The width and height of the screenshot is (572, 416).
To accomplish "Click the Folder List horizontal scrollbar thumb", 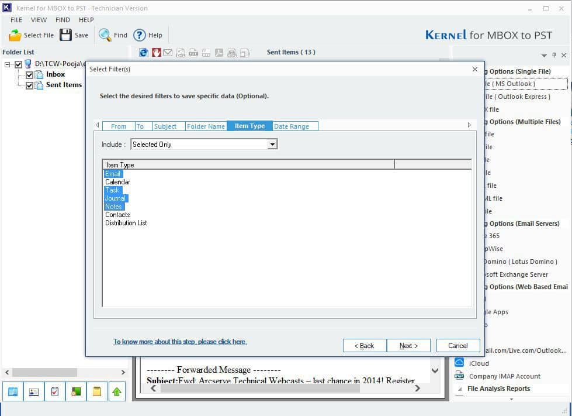I will pos(44,372).
